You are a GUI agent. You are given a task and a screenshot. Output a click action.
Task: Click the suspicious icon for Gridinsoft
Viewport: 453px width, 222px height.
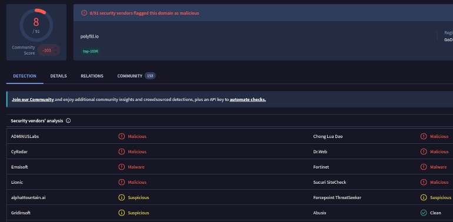(x=122, y=213)
